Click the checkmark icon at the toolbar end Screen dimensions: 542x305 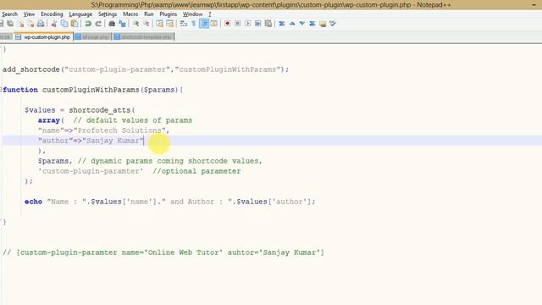(x=333, y=24)
